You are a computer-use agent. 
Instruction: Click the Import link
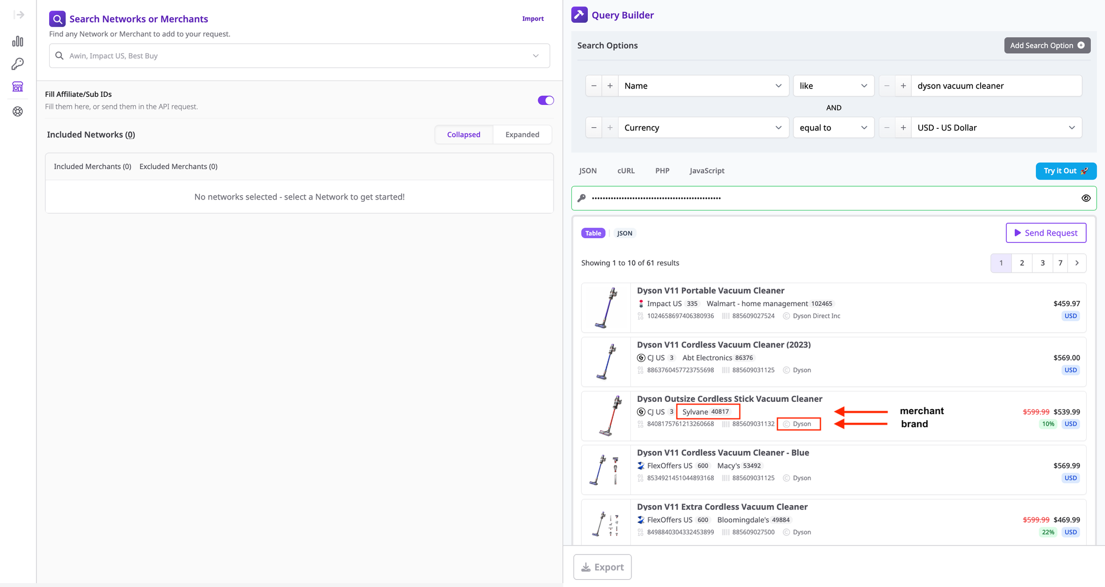[533, 19]
